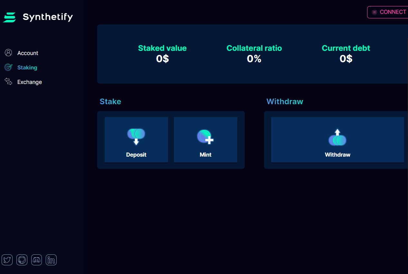The image size is (408, 274).
Task: Click the Staking target icon in sidebar
Action: [8, 67]
